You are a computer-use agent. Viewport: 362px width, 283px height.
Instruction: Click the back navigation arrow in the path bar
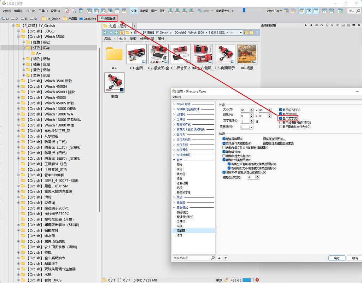click(x=106, y=32)
